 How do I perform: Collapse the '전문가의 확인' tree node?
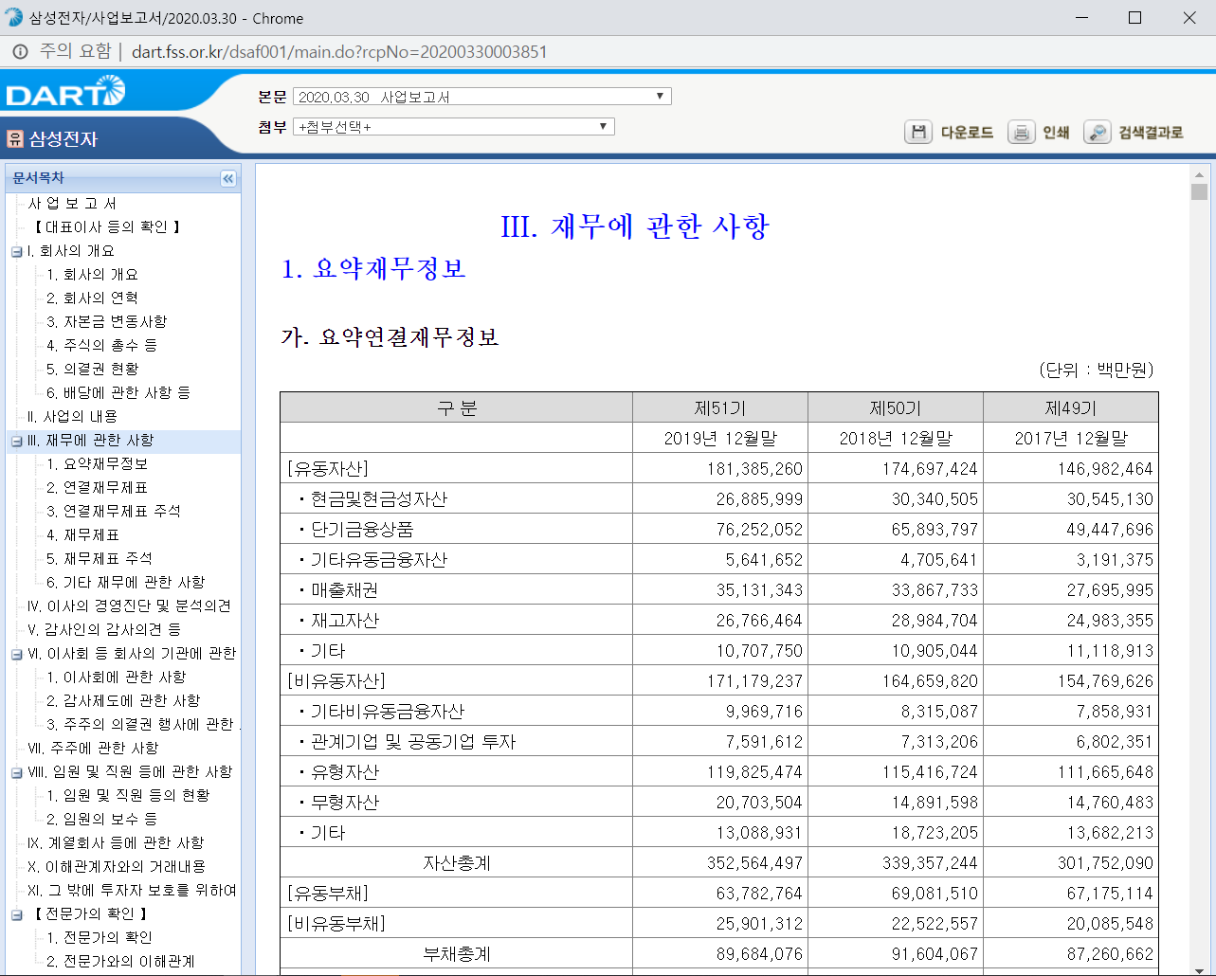[16, 915]
